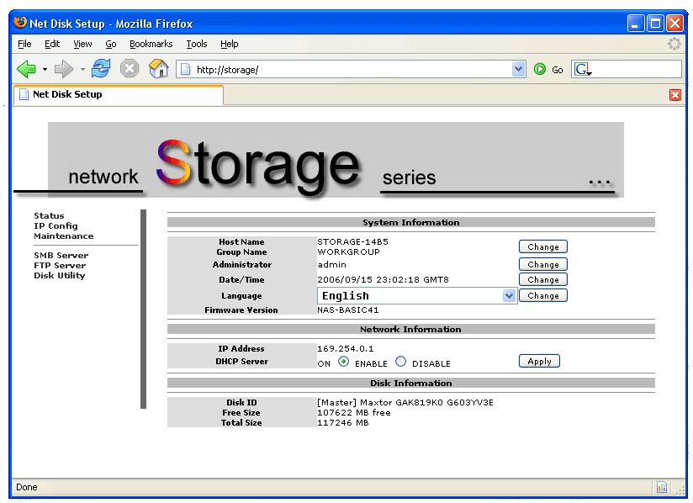Open the Bookmarks menu
The height and width of the screenshot is (503, 693).
151,44
